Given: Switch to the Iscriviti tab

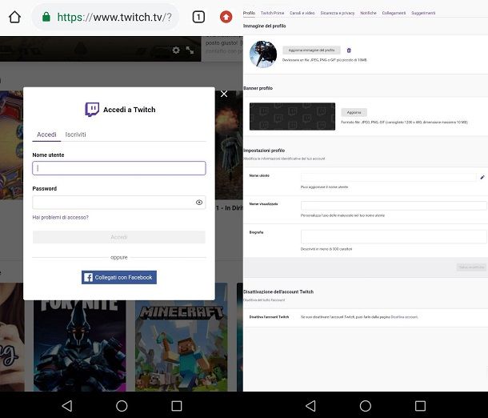Looking at the screenshot, I should pyautogui.click(x=75, y=135).
